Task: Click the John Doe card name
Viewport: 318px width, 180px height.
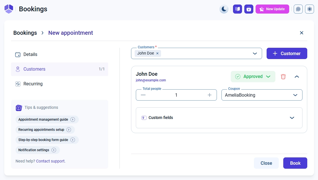Action: pos(147,74)
